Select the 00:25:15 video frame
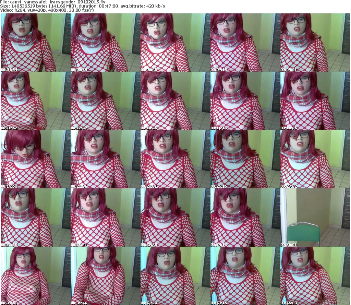This screenshot has height=305, width=351. (x=245, y=159)
